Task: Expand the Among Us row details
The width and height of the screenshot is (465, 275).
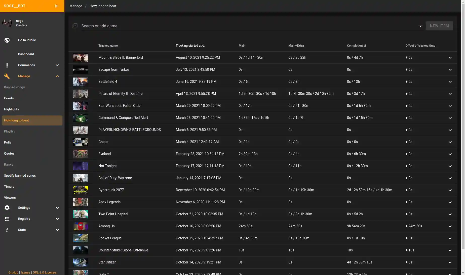Action: coord(450,226)
